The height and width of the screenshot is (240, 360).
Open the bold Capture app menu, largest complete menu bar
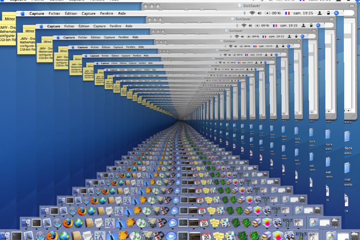coord(37,14)
